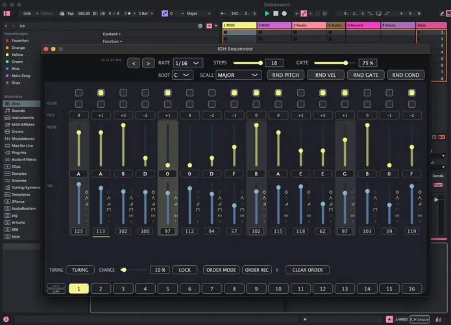Click CLEAR ORDER button
Screen dimensions: 451x325
pyautogui.click(x=308, y=270)
